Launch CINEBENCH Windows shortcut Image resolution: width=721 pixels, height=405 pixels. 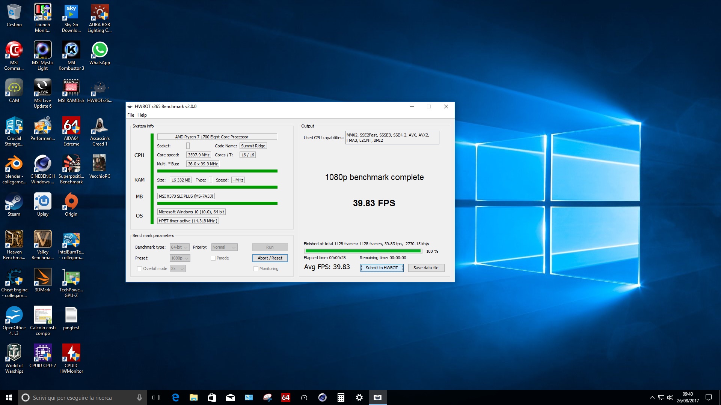coord(42,169)
